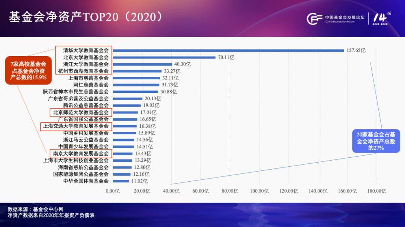
Task: Choose the data value 17.01亿
Action: click(148, 112)
